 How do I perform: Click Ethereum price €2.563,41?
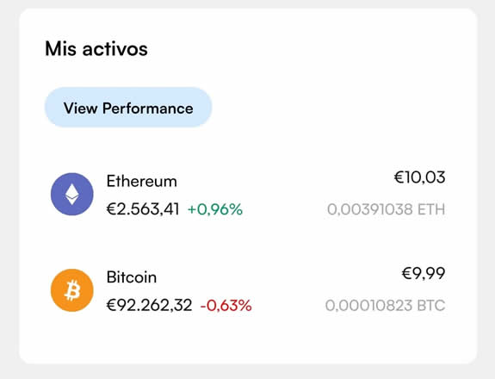tap(143, 209)
